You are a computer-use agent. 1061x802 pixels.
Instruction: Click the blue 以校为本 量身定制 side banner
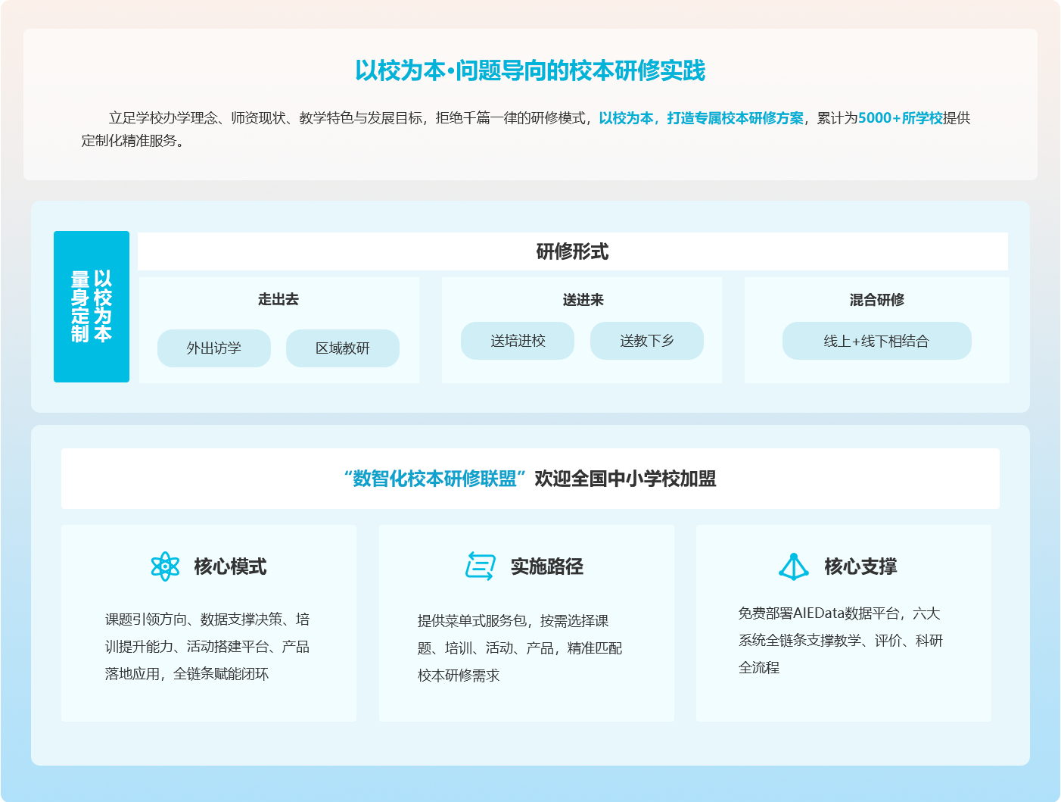(x=92, y=307)
